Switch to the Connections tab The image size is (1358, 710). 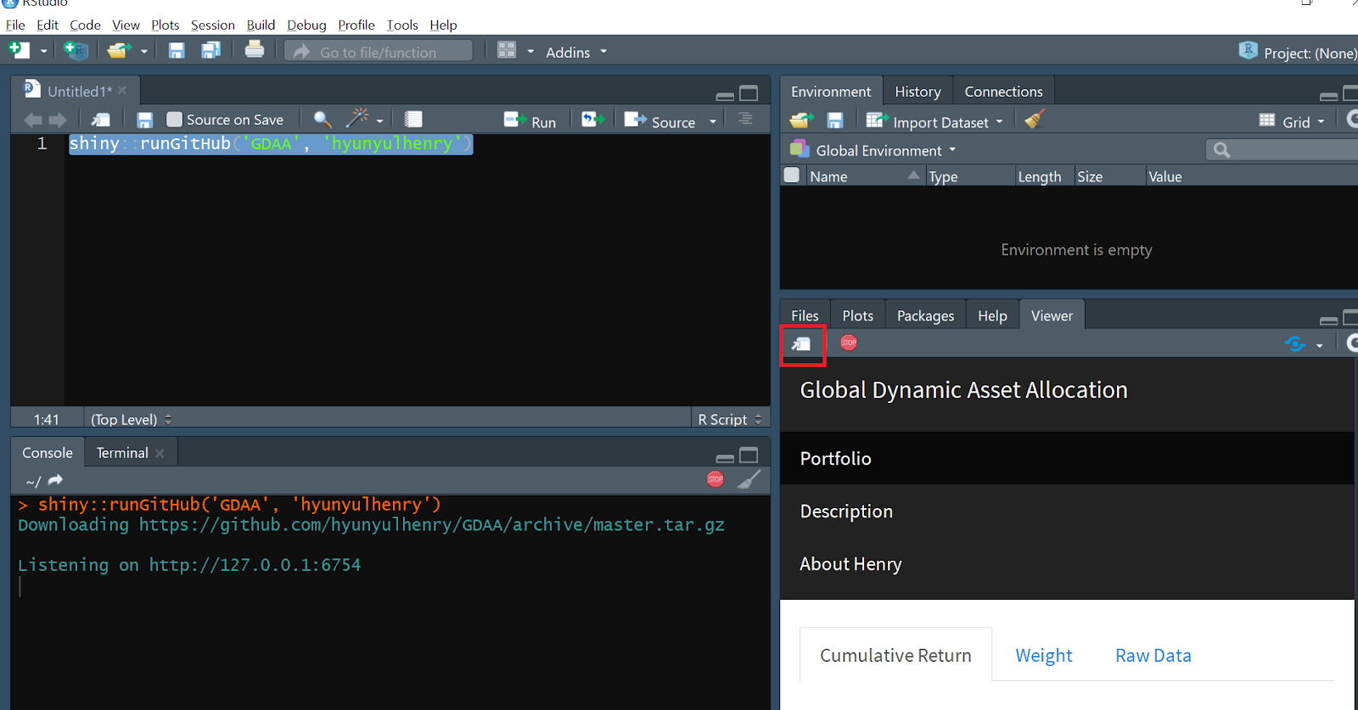1003,91
